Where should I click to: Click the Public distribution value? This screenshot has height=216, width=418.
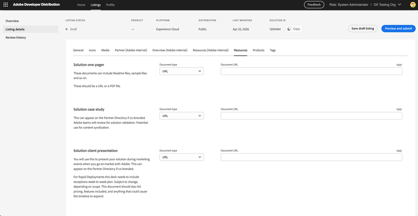pos(202,30)
